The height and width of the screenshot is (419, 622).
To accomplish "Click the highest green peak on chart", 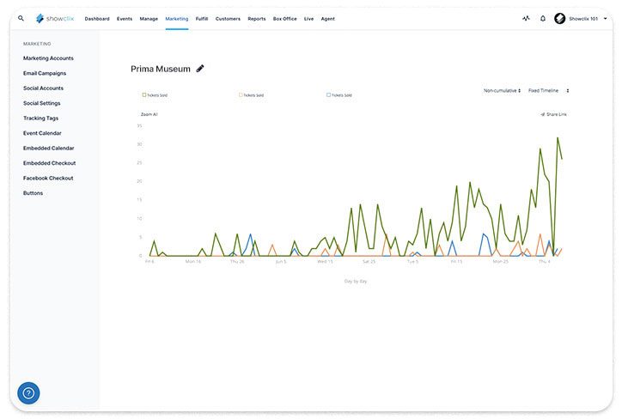I will point(558,137).
